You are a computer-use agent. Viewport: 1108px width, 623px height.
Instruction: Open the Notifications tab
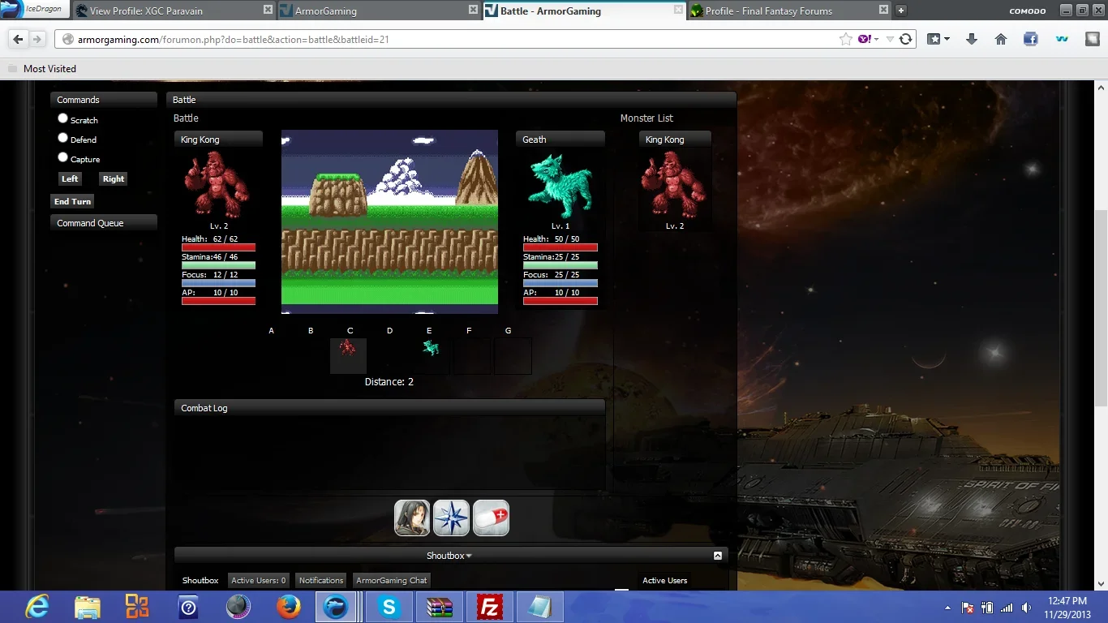click(x=321, y=580)
